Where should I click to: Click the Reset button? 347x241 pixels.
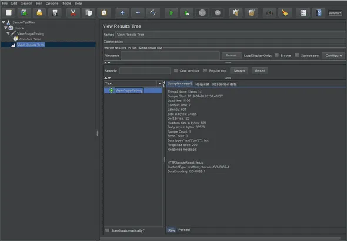(x=260, y=71)
